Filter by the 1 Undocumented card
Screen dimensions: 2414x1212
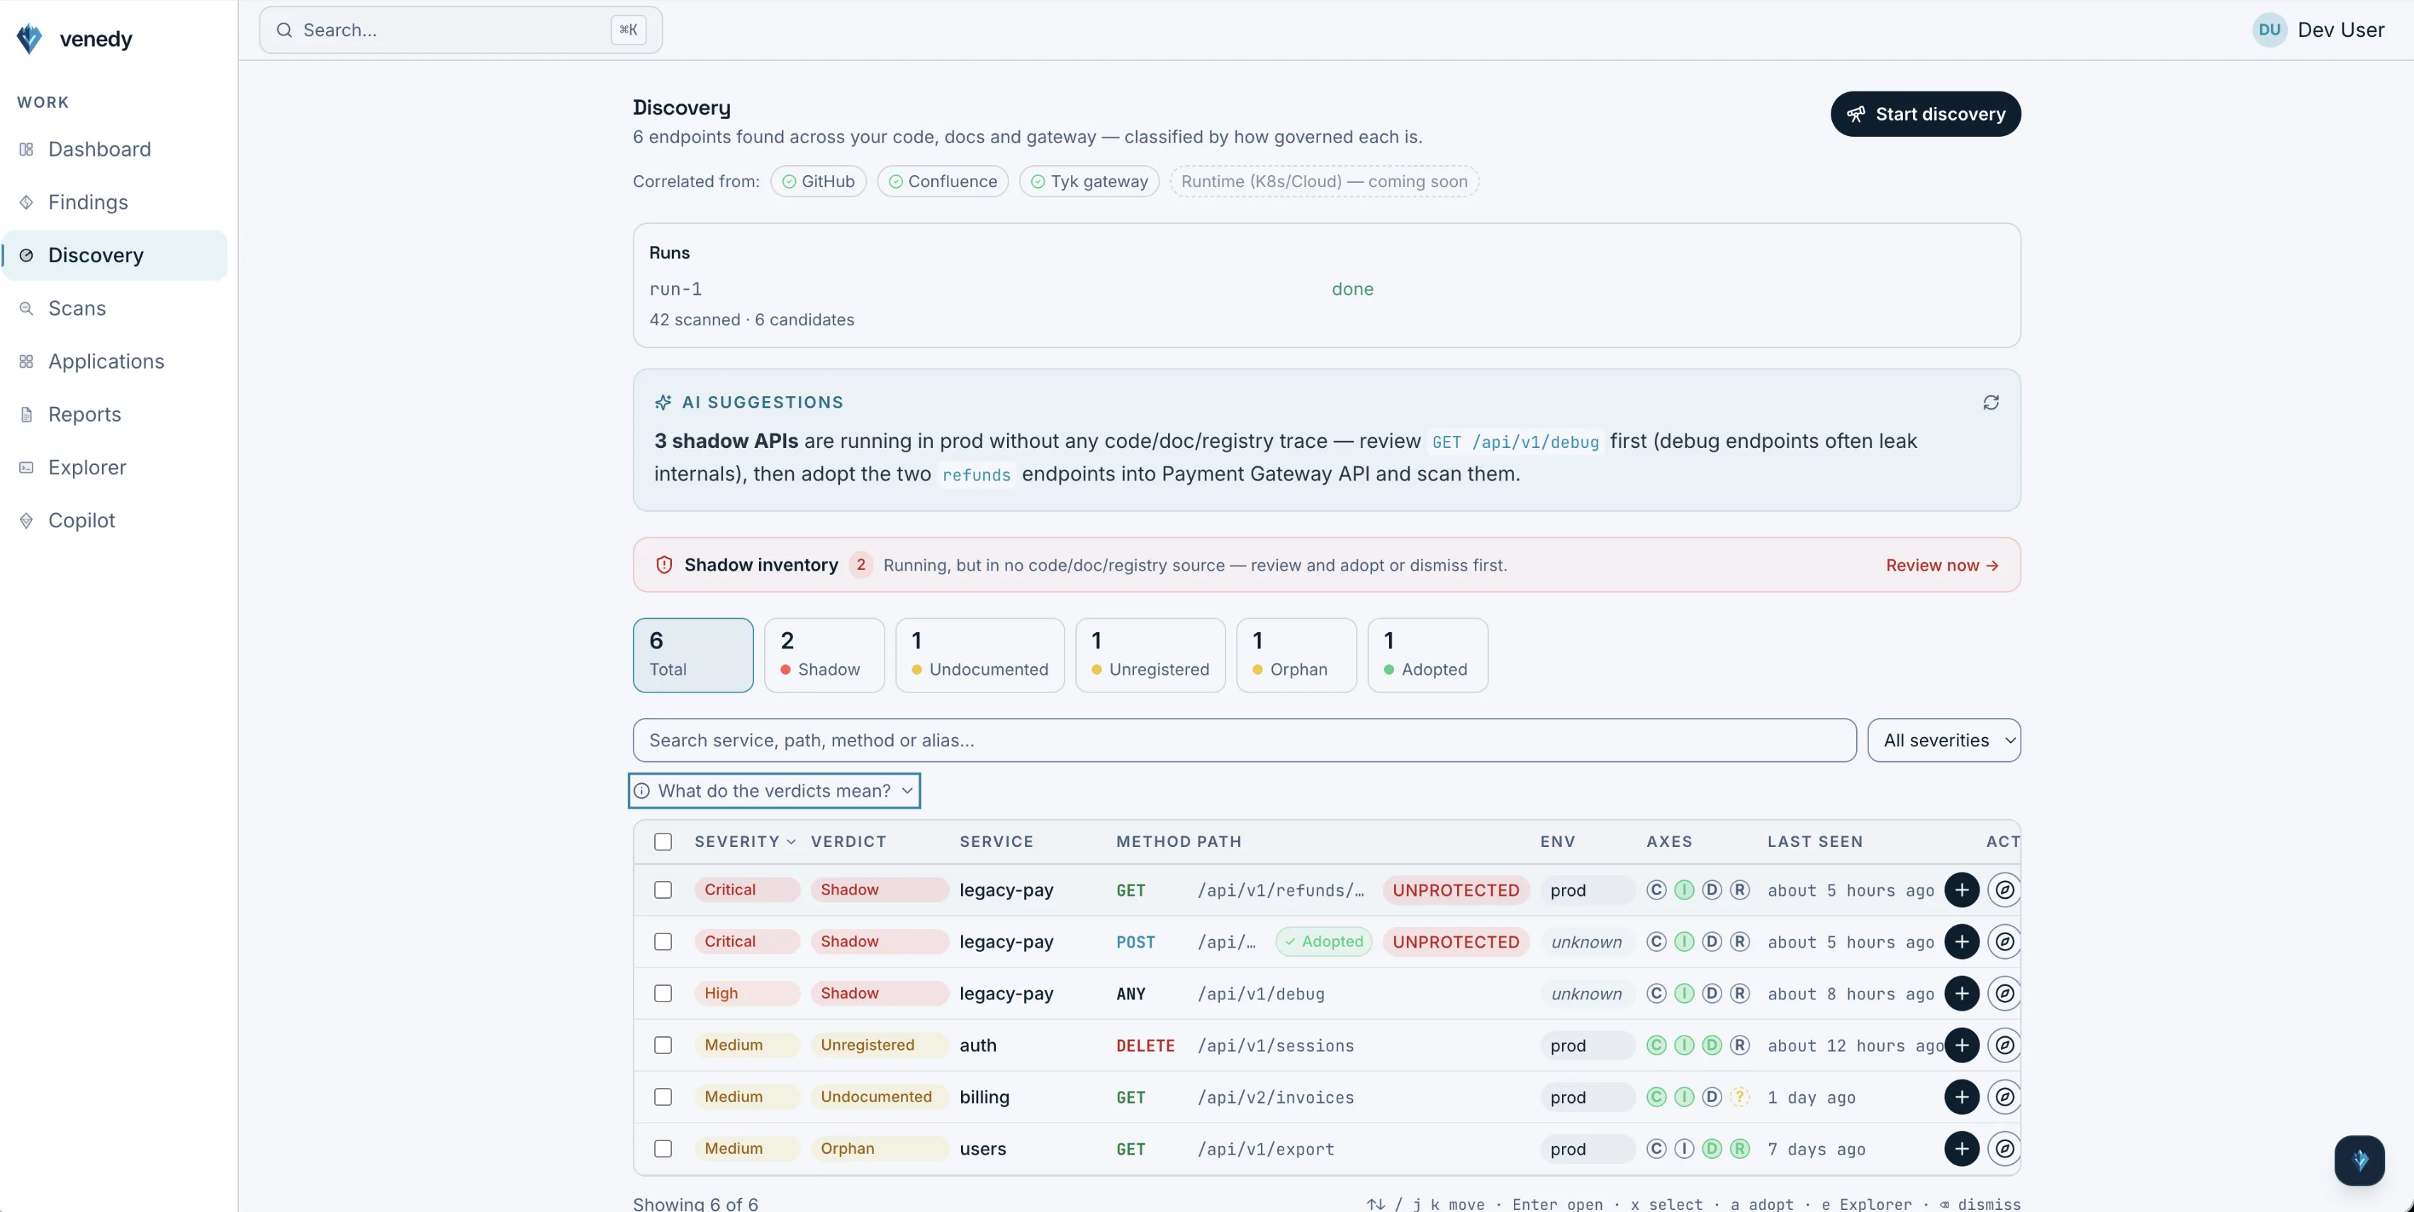tap(979, 655)
